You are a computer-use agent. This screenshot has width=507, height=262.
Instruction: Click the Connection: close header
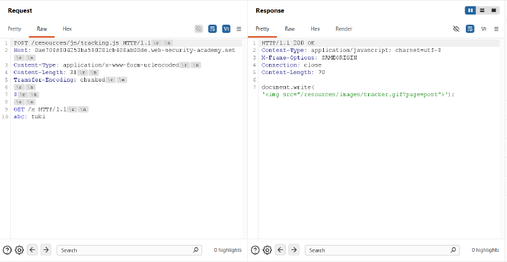pos(292,65)
